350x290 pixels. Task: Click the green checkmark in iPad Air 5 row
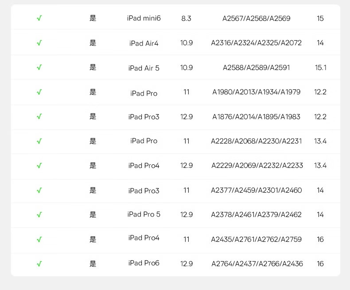[x=39, y=67]
